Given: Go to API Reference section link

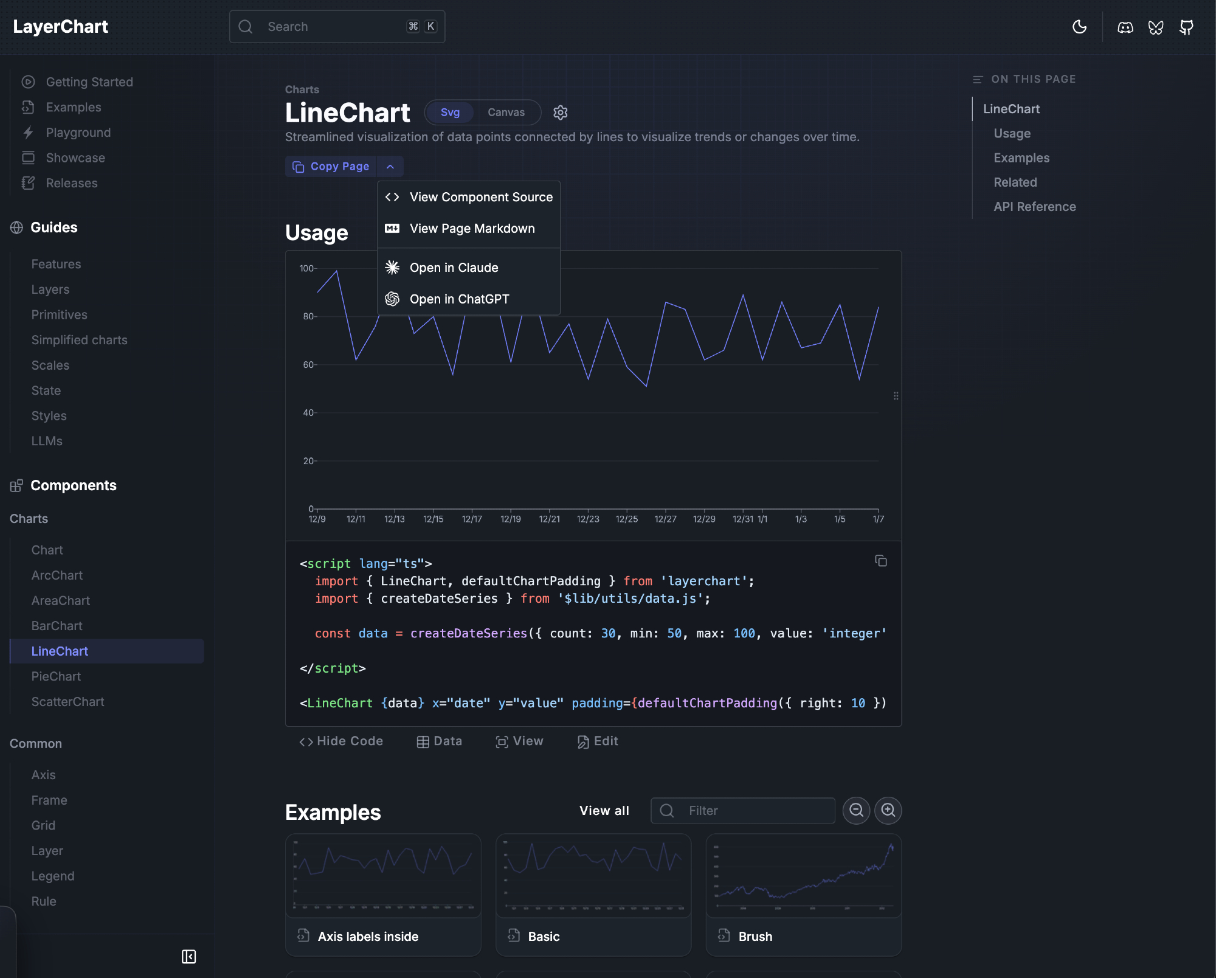Looking at the screenshot, I should click(x=1034, y=207).
